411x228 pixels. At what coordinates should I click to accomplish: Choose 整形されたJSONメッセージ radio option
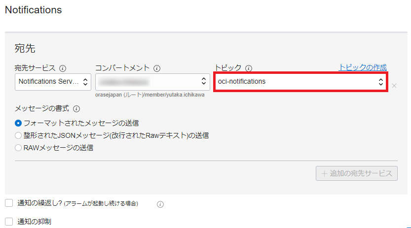[x=18, y=135]
